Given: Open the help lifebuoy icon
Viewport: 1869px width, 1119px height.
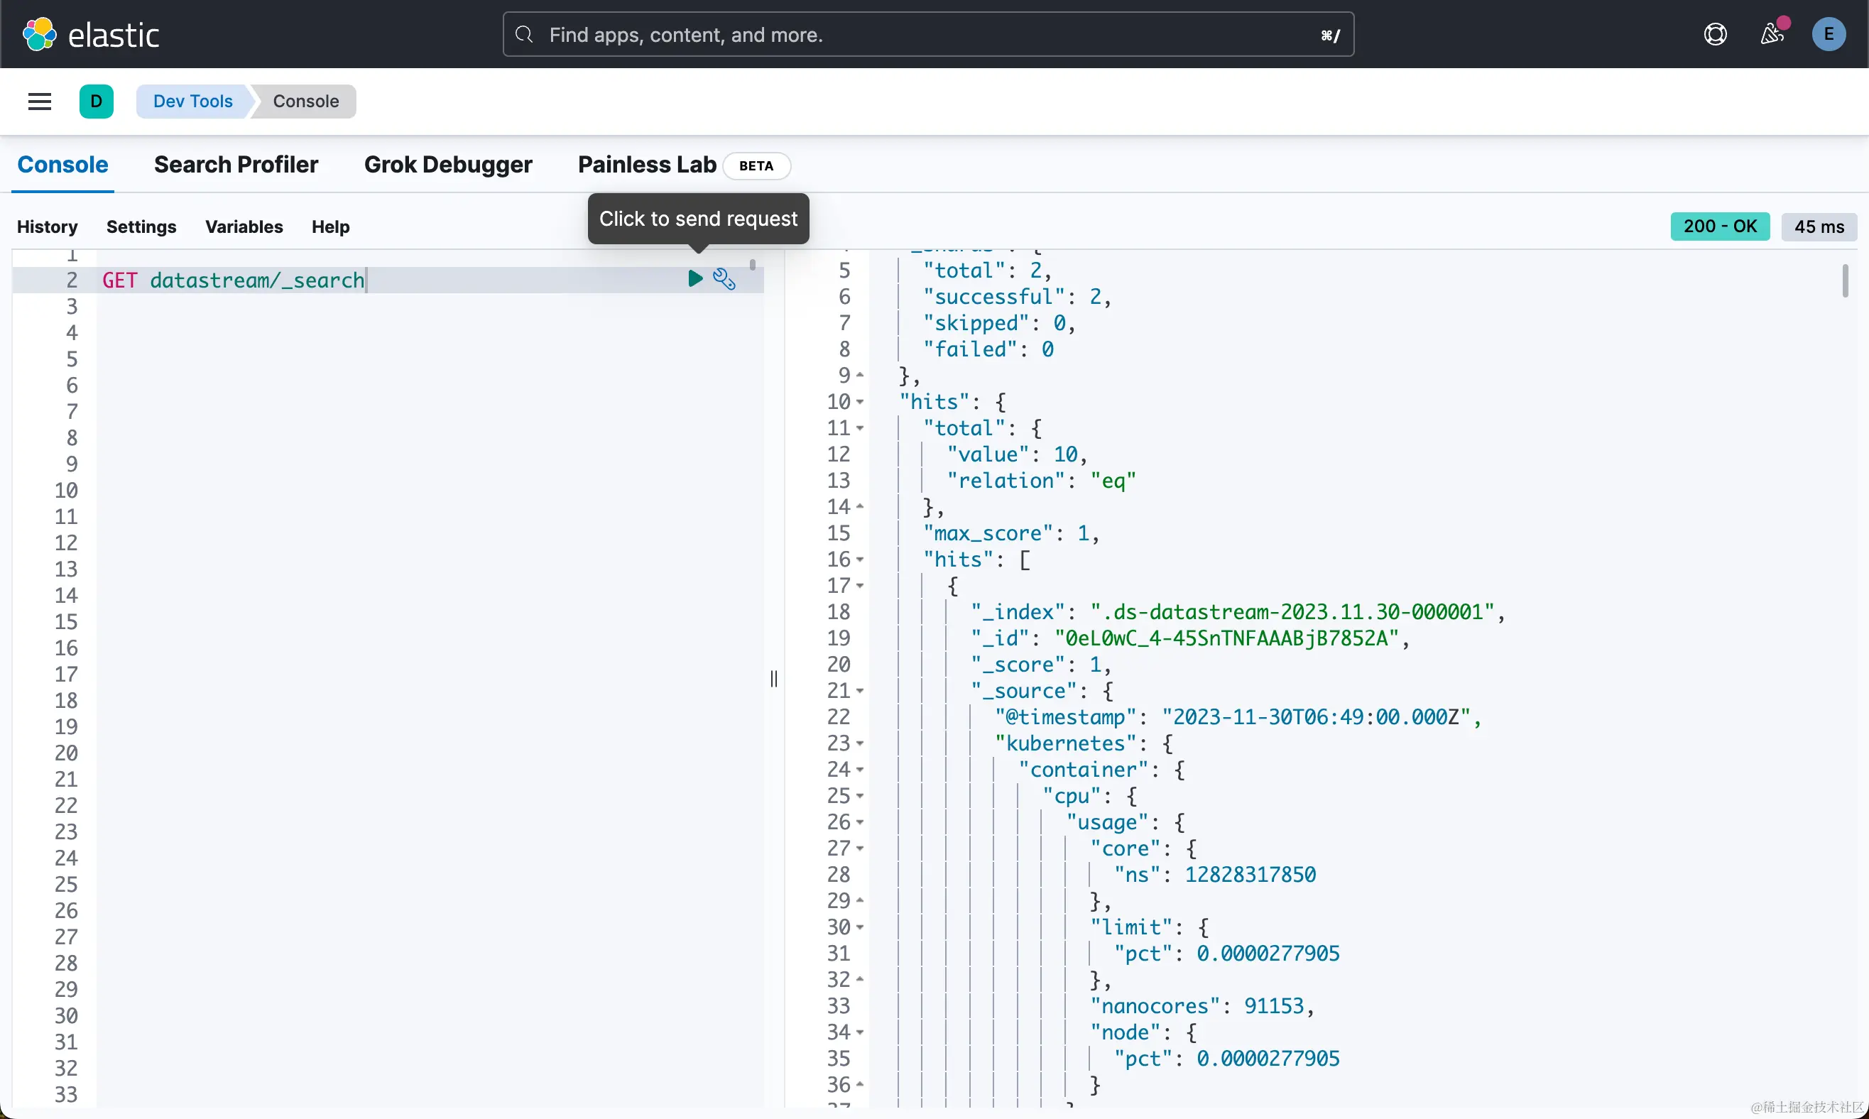Looking at the screenshot, I should tap(1714, 35).
